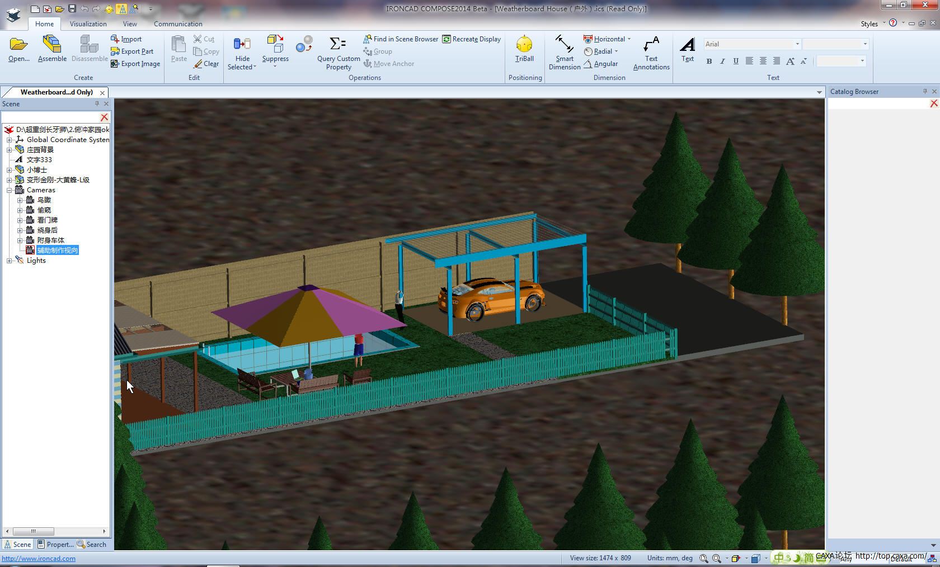940x567 pixels.
Task: Toggle Bold text formatting
Action: (709, 61)
